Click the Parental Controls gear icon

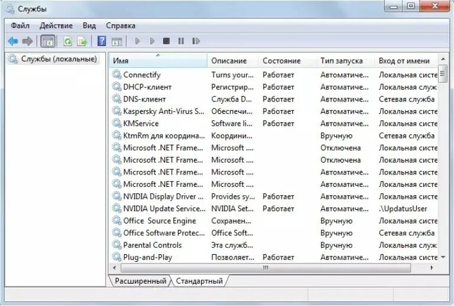coord(116,245)
